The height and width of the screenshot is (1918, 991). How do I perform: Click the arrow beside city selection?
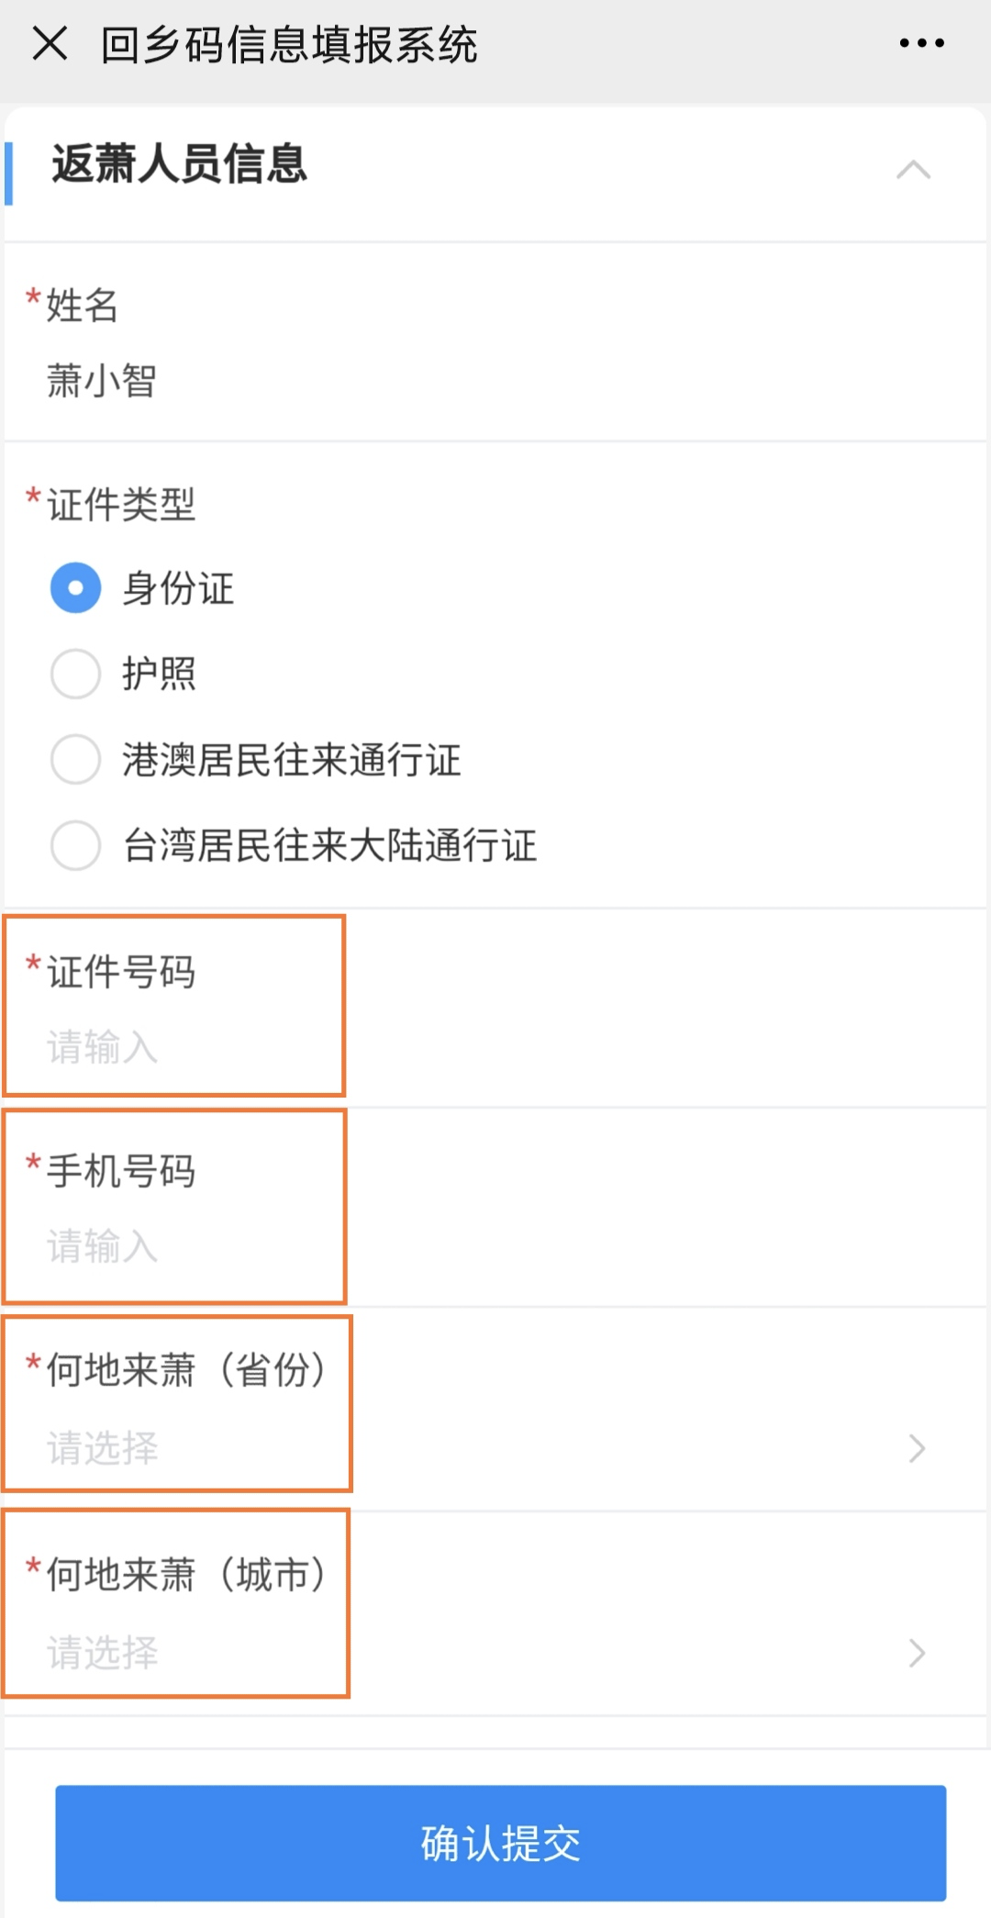click(916, 1653)
